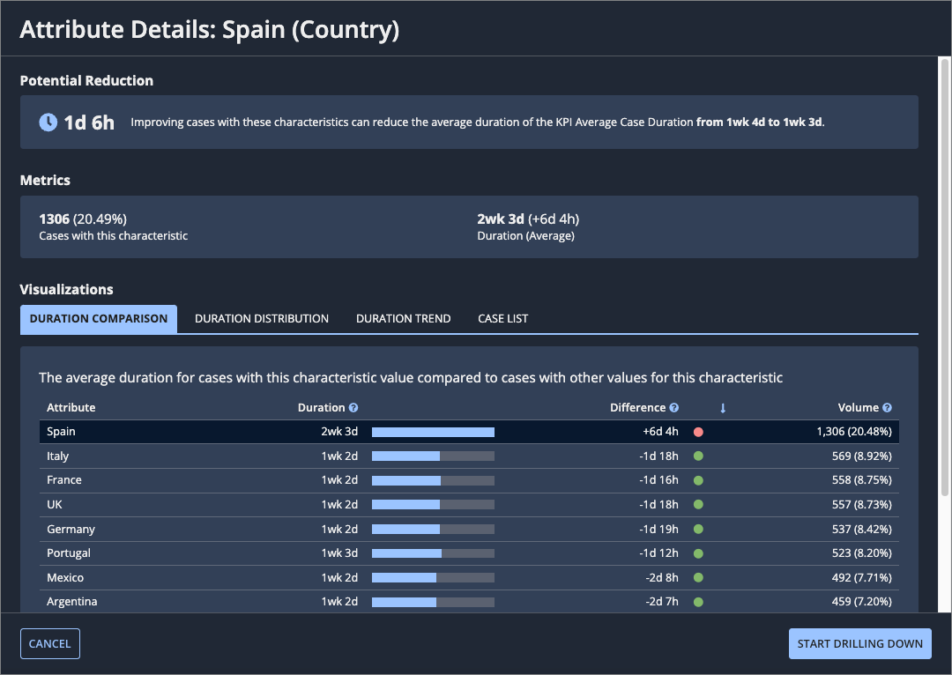Image resolution: width=952 pixels, height=675 pixels.
Task: Select the UK attribute name
Action: pos(54,504)
